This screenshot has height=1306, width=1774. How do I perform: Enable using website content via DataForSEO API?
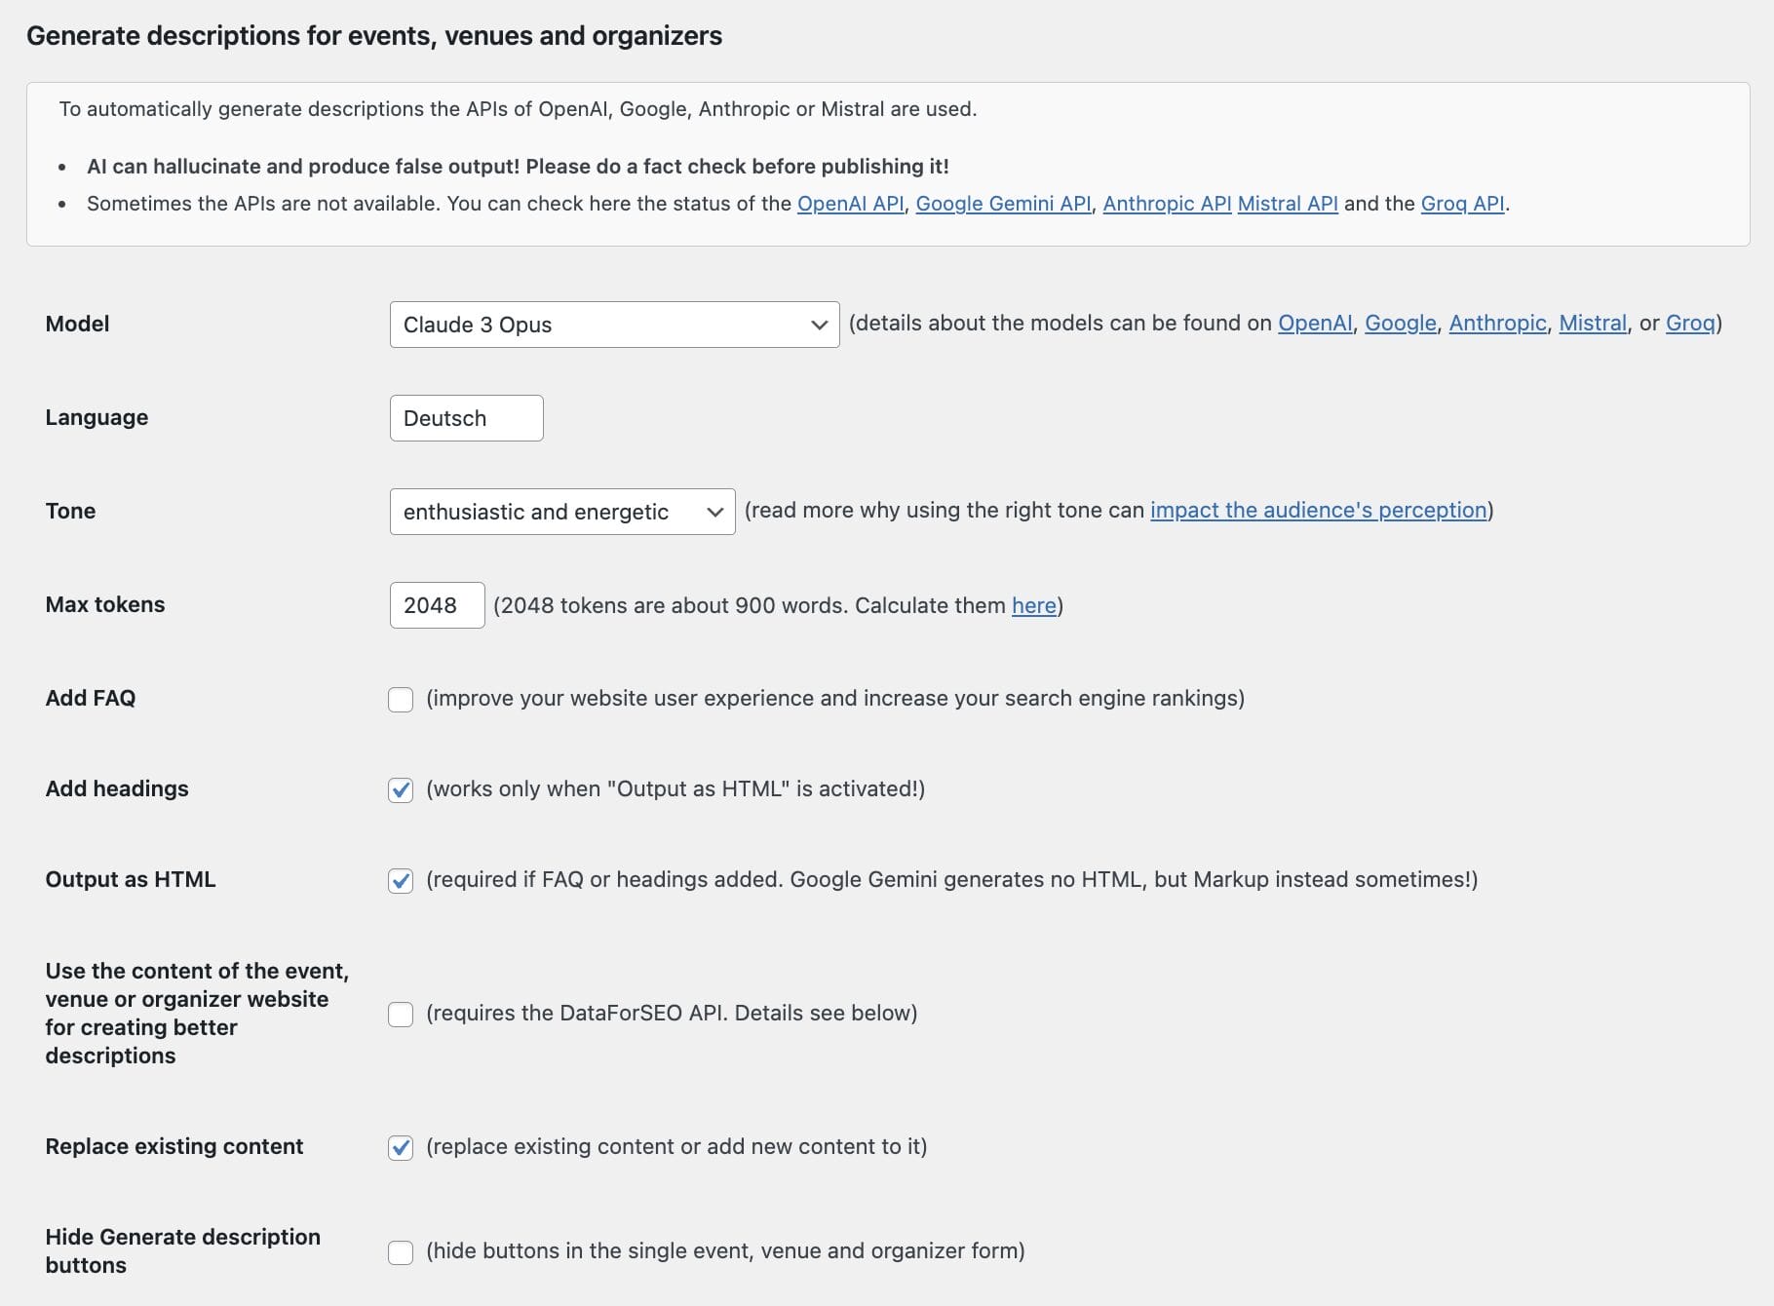401,1014
